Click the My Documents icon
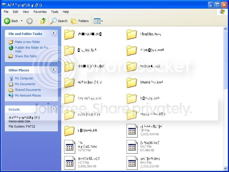Image resolution: width=229 pixels, height=172 pixels. (x=11, y=84)
